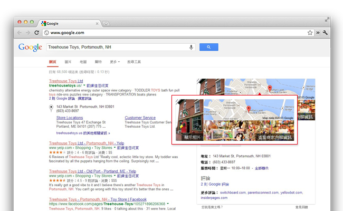Click the Google logo
This screenshot has width=343, height=211.
pos(30,47)
